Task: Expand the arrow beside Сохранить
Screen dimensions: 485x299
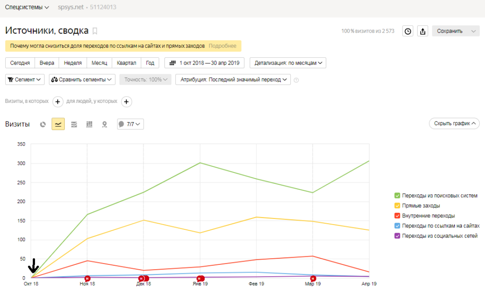Action: click(473, 31)
